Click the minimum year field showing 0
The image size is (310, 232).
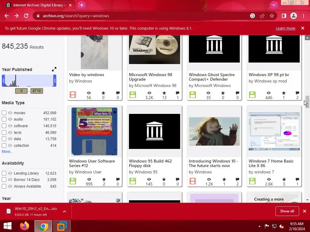point(21,91)
